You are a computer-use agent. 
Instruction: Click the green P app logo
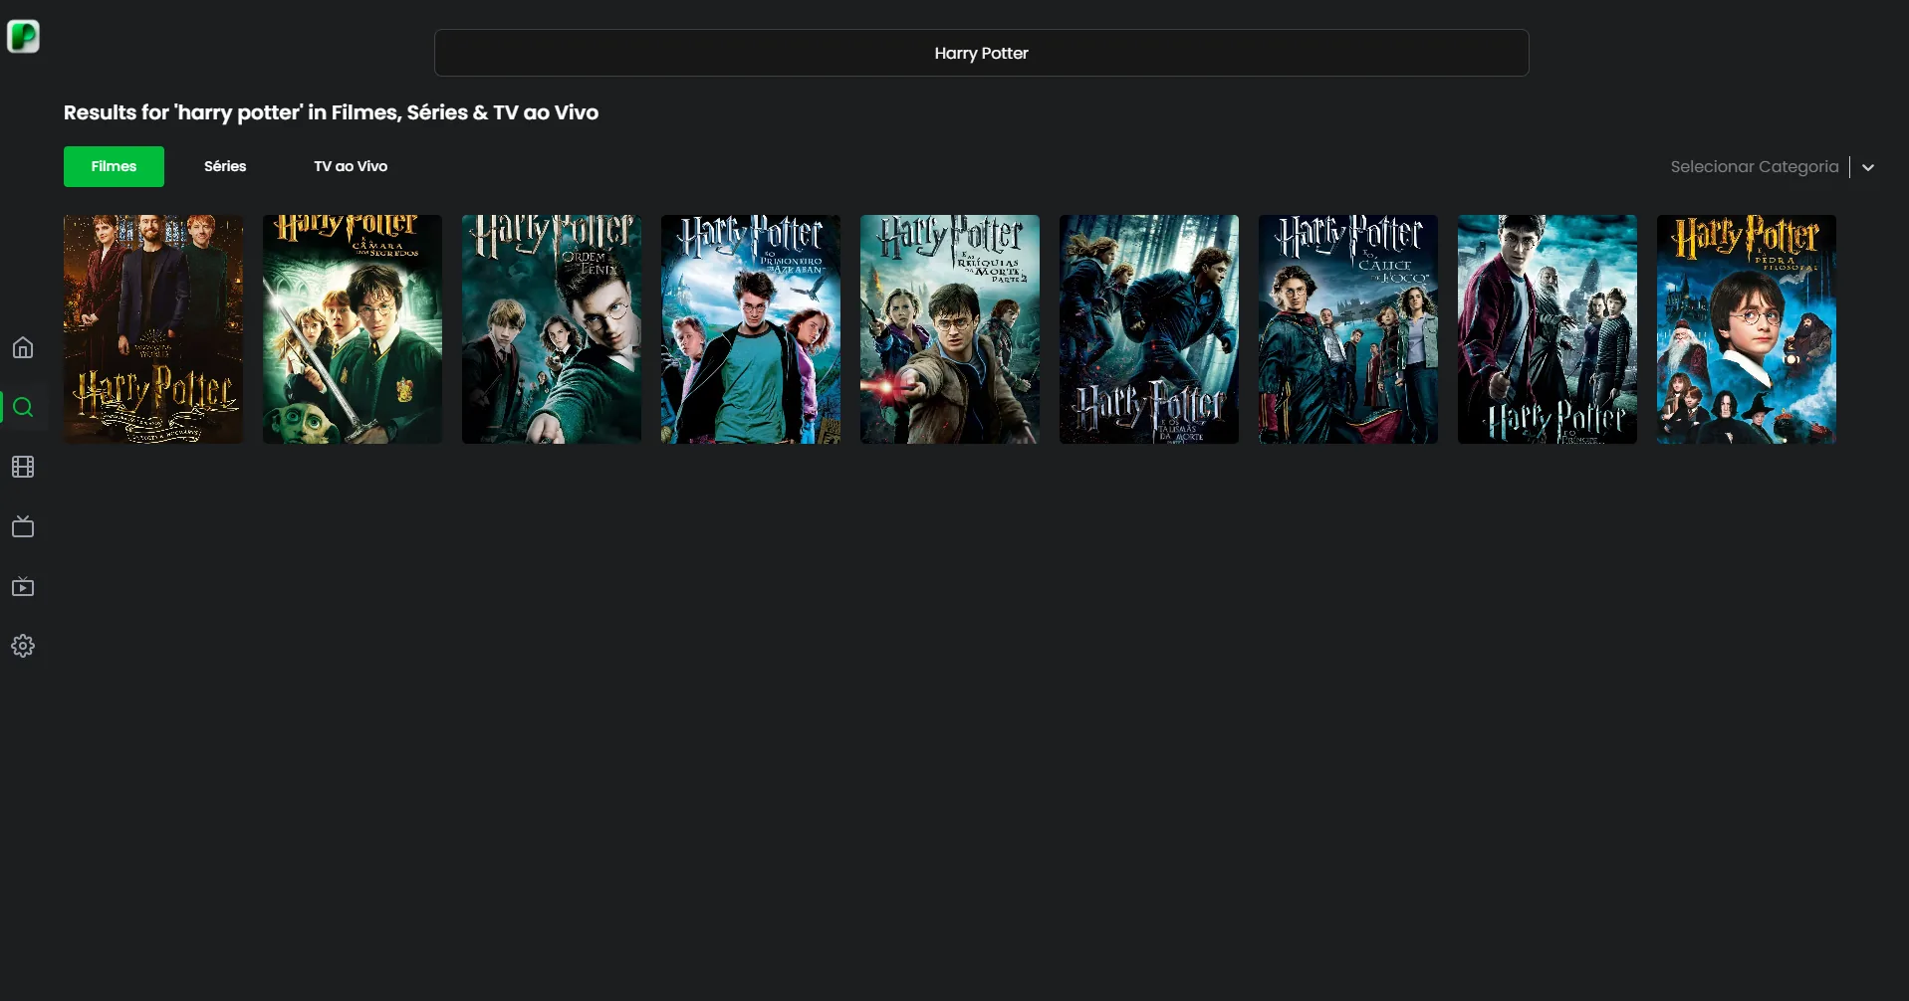point(23,37)
